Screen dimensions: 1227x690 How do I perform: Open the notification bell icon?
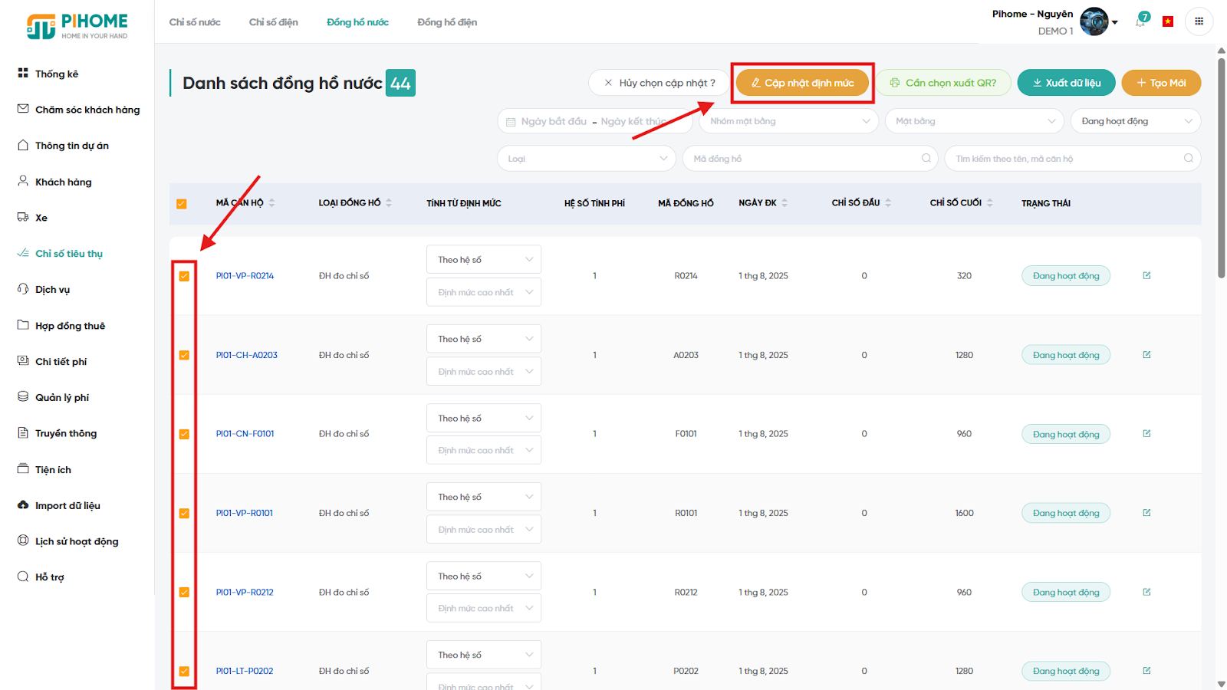1140,21
